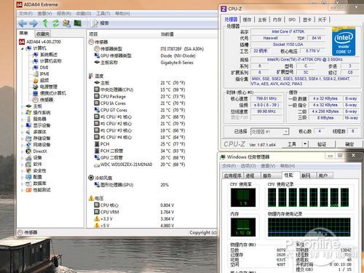Click the 项目 column header in AIDA64
Viewport: 364px width, 273px height.
click(x=93, y=34)
